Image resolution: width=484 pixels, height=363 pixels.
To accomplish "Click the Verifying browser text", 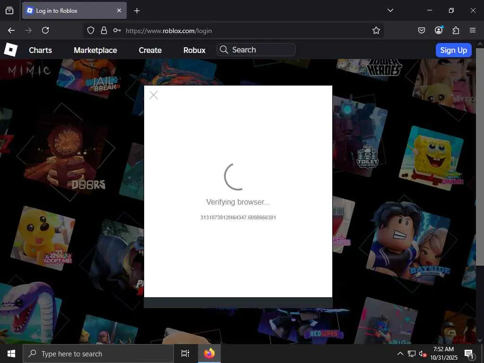I will click(238, 202).
